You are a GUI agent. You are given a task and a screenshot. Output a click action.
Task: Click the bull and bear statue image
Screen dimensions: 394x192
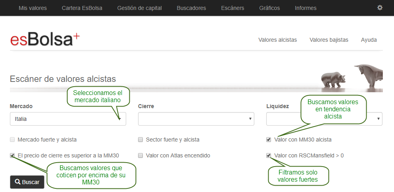click(x=352, y=78)
